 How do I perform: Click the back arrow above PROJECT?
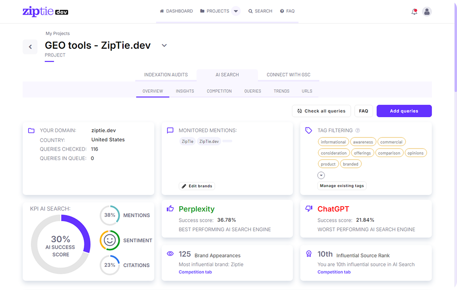tap(30, 46)
